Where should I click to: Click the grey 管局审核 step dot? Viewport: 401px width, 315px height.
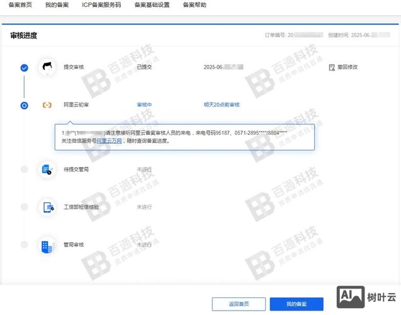point(25,244)
